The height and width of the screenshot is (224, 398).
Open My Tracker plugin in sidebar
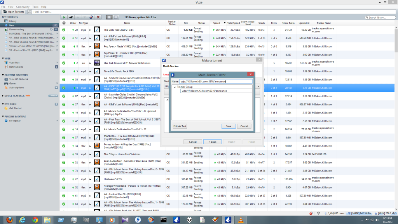(15, 121)
